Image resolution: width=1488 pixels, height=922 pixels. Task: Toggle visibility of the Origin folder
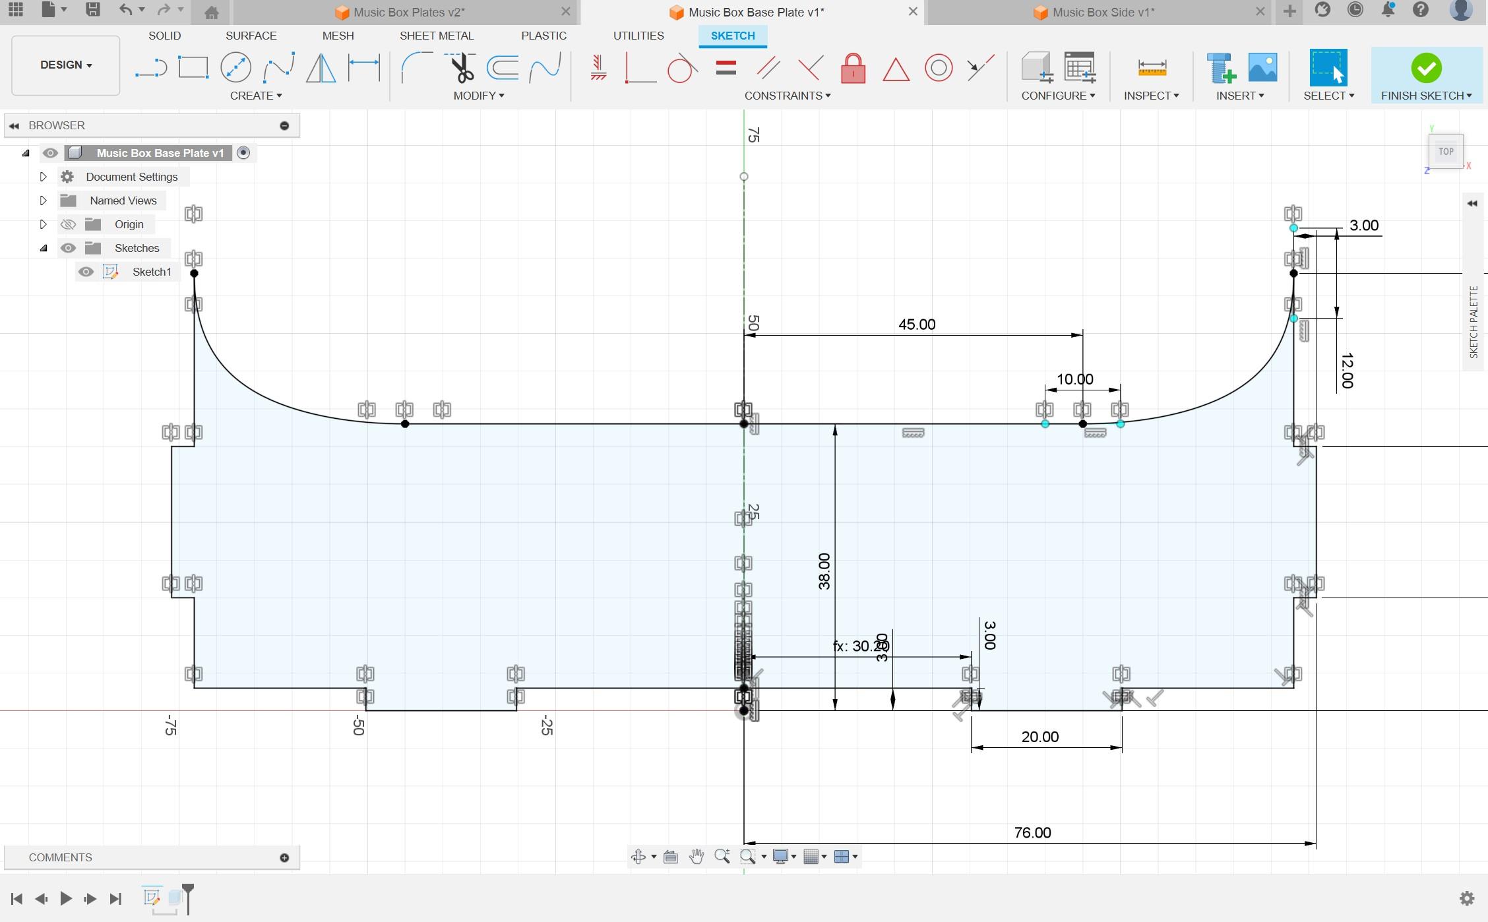point(68,224)
